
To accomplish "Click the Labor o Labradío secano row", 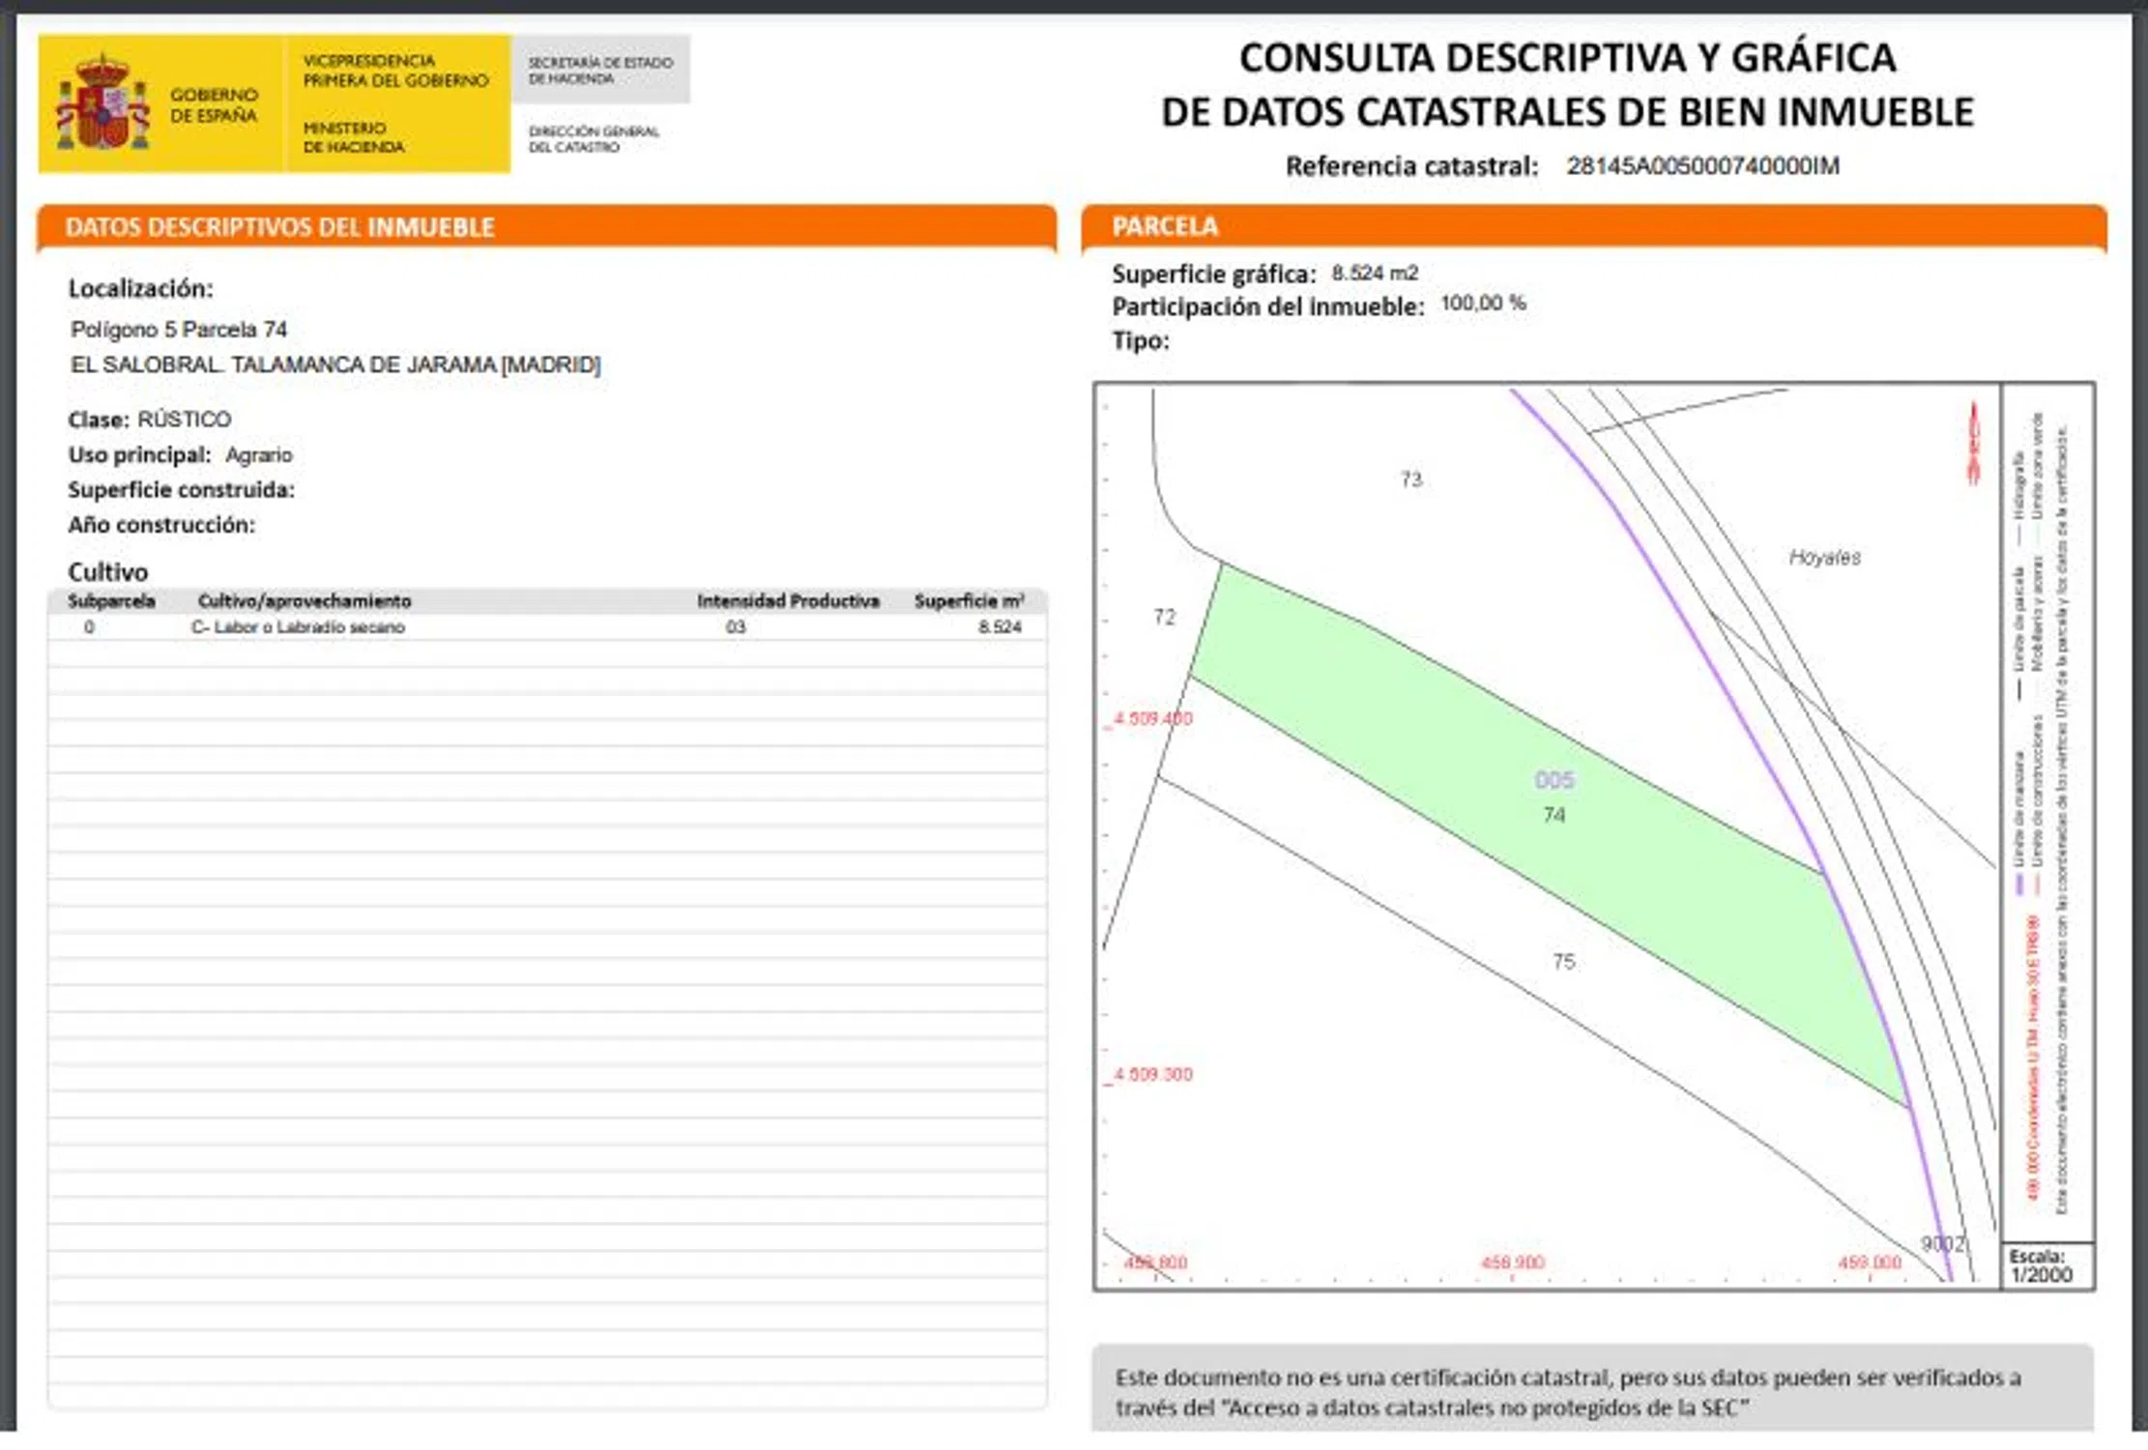I will (298, 627).
